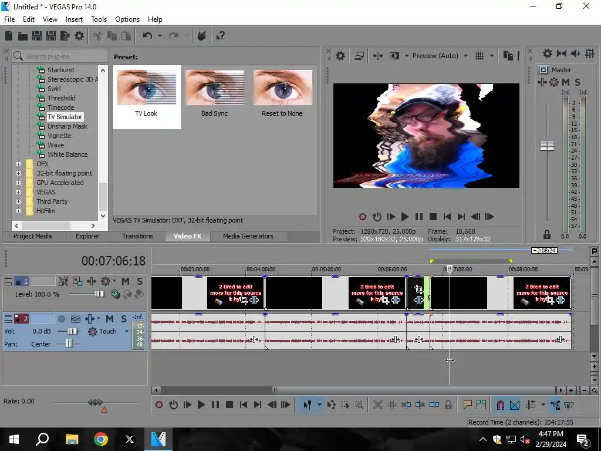Select the Vignette plug-in
This screenshot has height=451, width=601.
pos(59,136)
